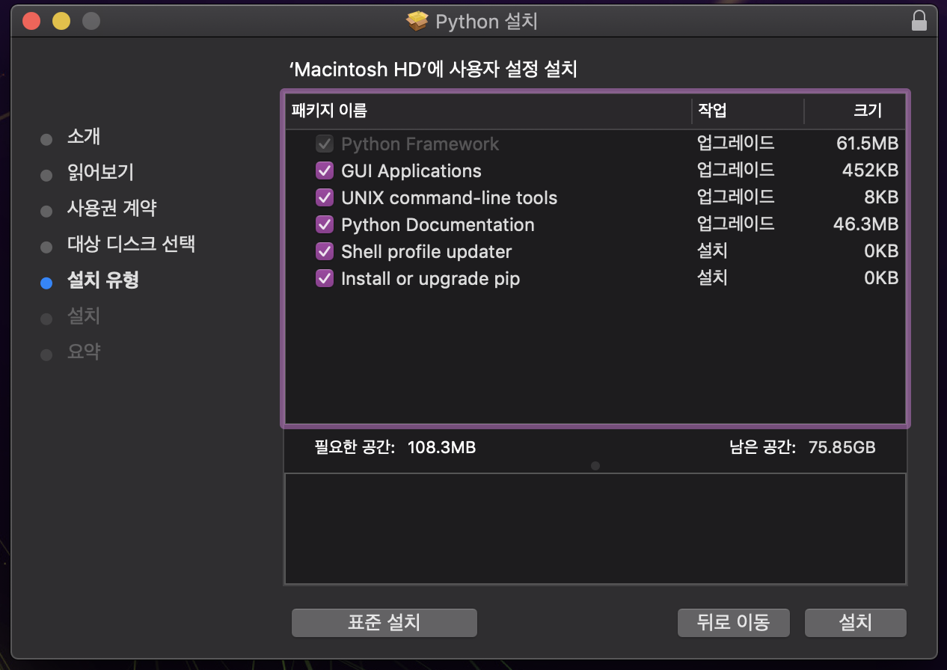947x670 pixels.
Task: Select Shell profile updater label
Action: coord(426,251)
